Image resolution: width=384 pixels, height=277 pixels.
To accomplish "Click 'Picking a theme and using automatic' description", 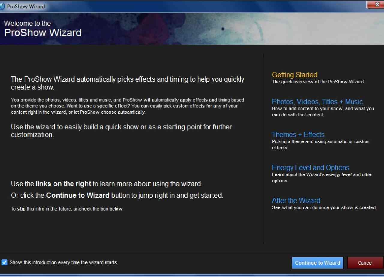I will pyautogui.click(x=321, y=145).
